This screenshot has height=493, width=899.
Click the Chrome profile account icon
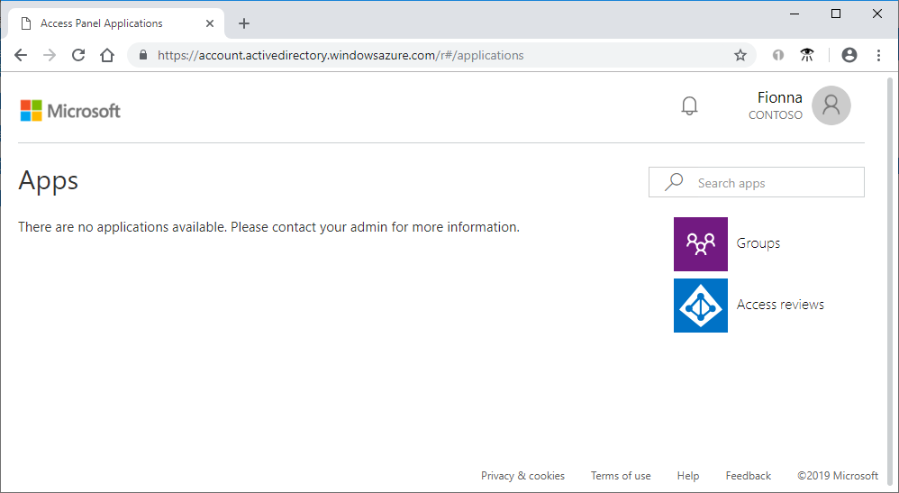click(x=849, y=55)
